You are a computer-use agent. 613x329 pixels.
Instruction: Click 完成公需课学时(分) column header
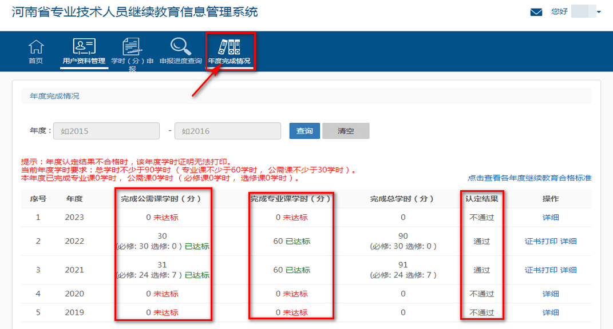[x=161, y=199]
